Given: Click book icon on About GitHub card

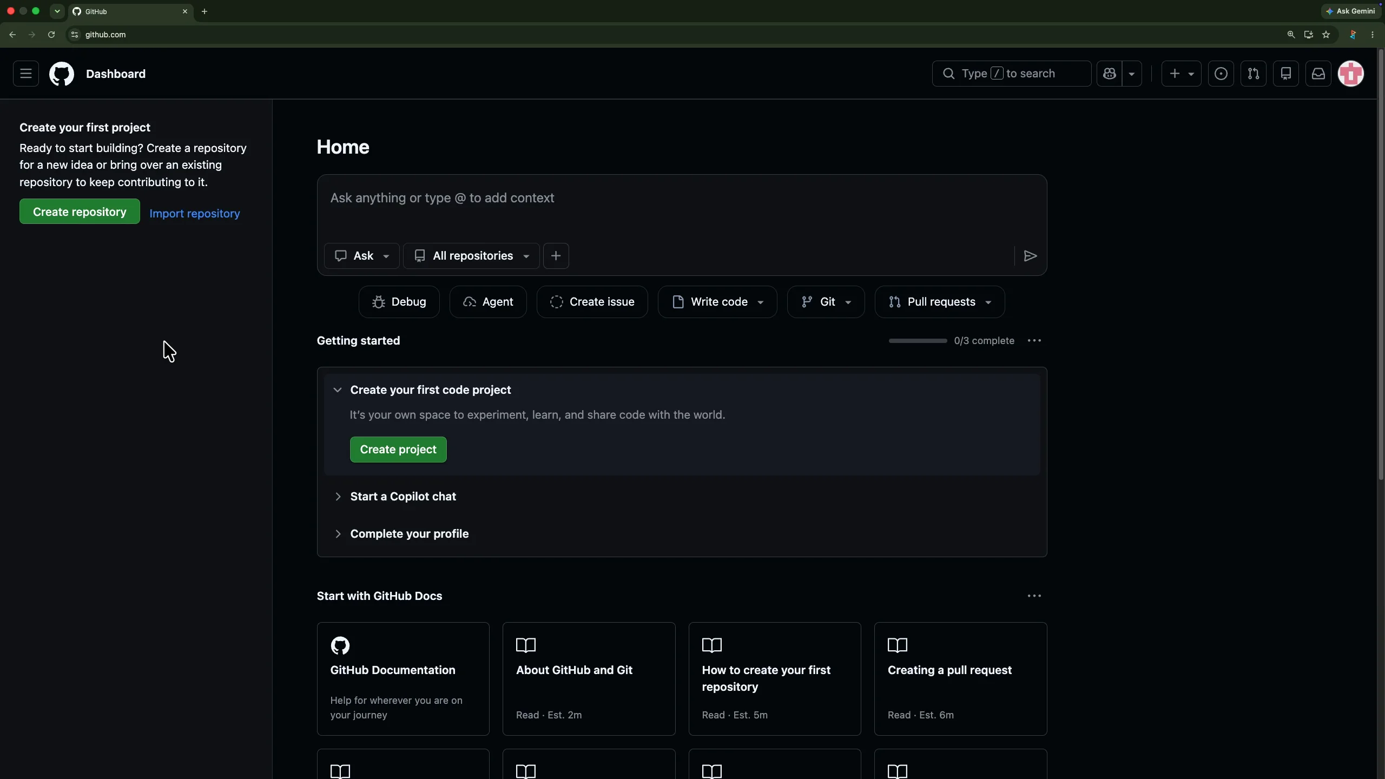Looking at the screenshot, I should click(526, 645).
